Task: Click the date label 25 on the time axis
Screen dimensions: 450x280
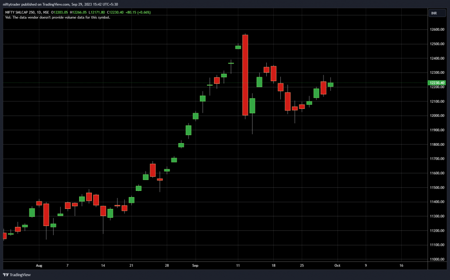Action: pyautogui.click(x=302, y=266)
